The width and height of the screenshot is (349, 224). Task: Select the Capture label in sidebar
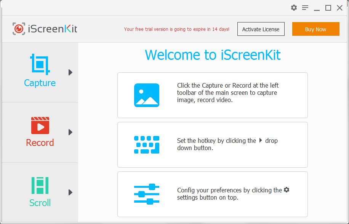40,83
